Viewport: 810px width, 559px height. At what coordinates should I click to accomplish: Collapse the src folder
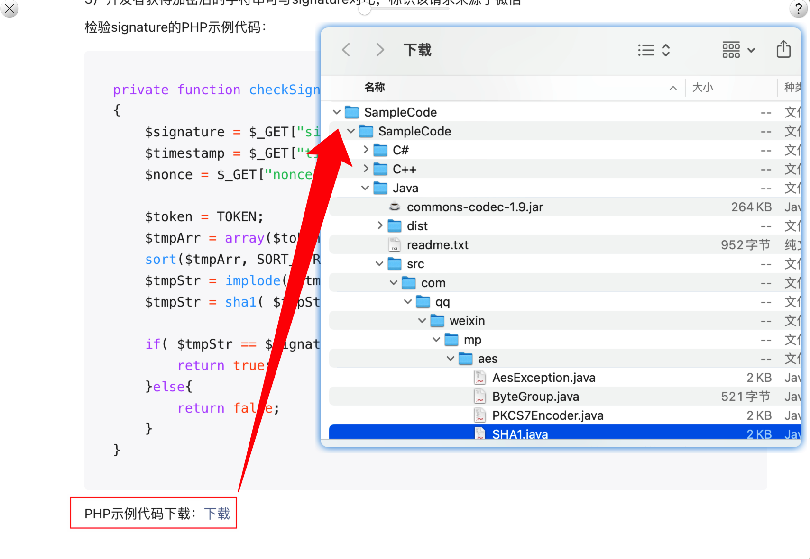coord(379,264)
